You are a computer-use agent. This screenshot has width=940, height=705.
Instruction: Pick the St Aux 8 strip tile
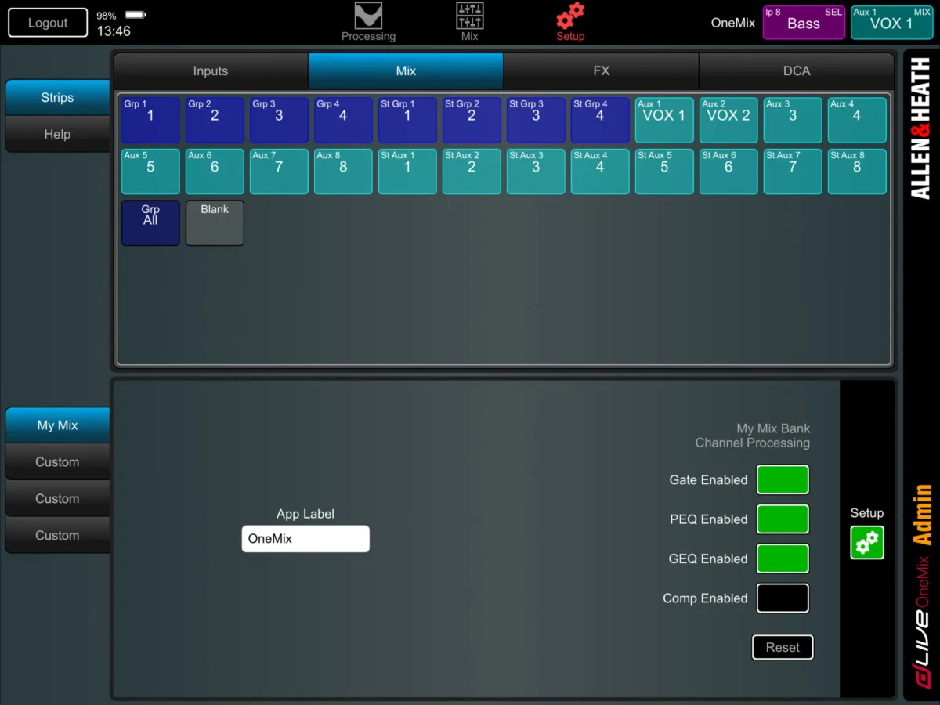click(x=857, y=172)
